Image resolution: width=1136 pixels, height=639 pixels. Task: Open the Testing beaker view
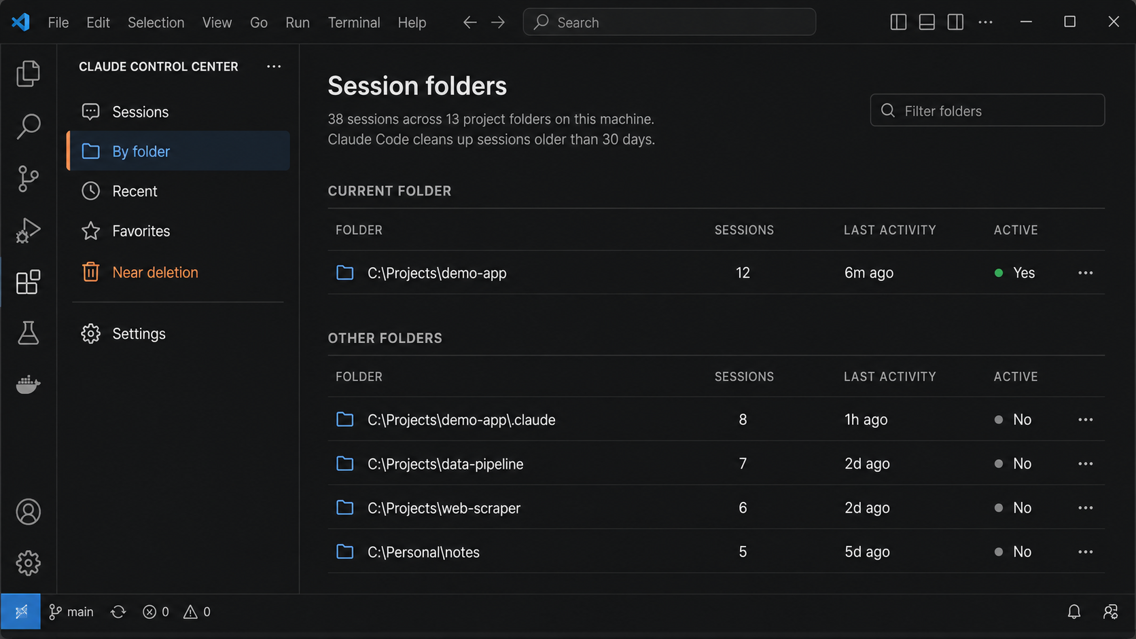[28, 333]
